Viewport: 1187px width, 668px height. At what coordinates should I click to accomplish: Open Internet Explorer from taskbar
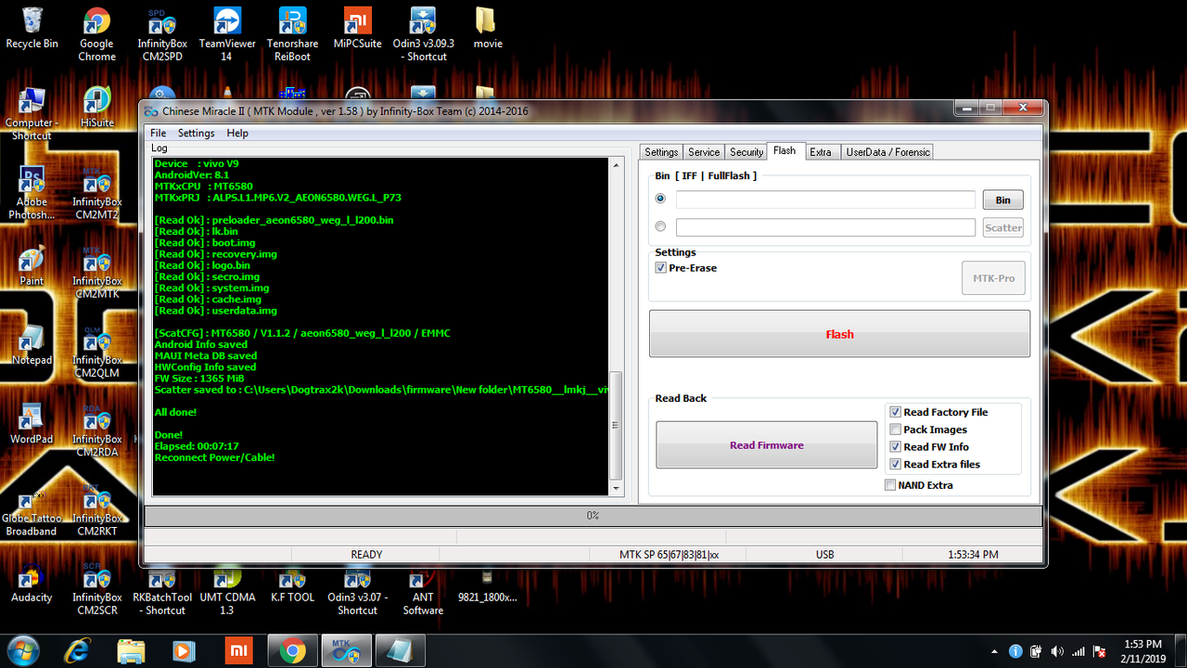coord(78,651)
